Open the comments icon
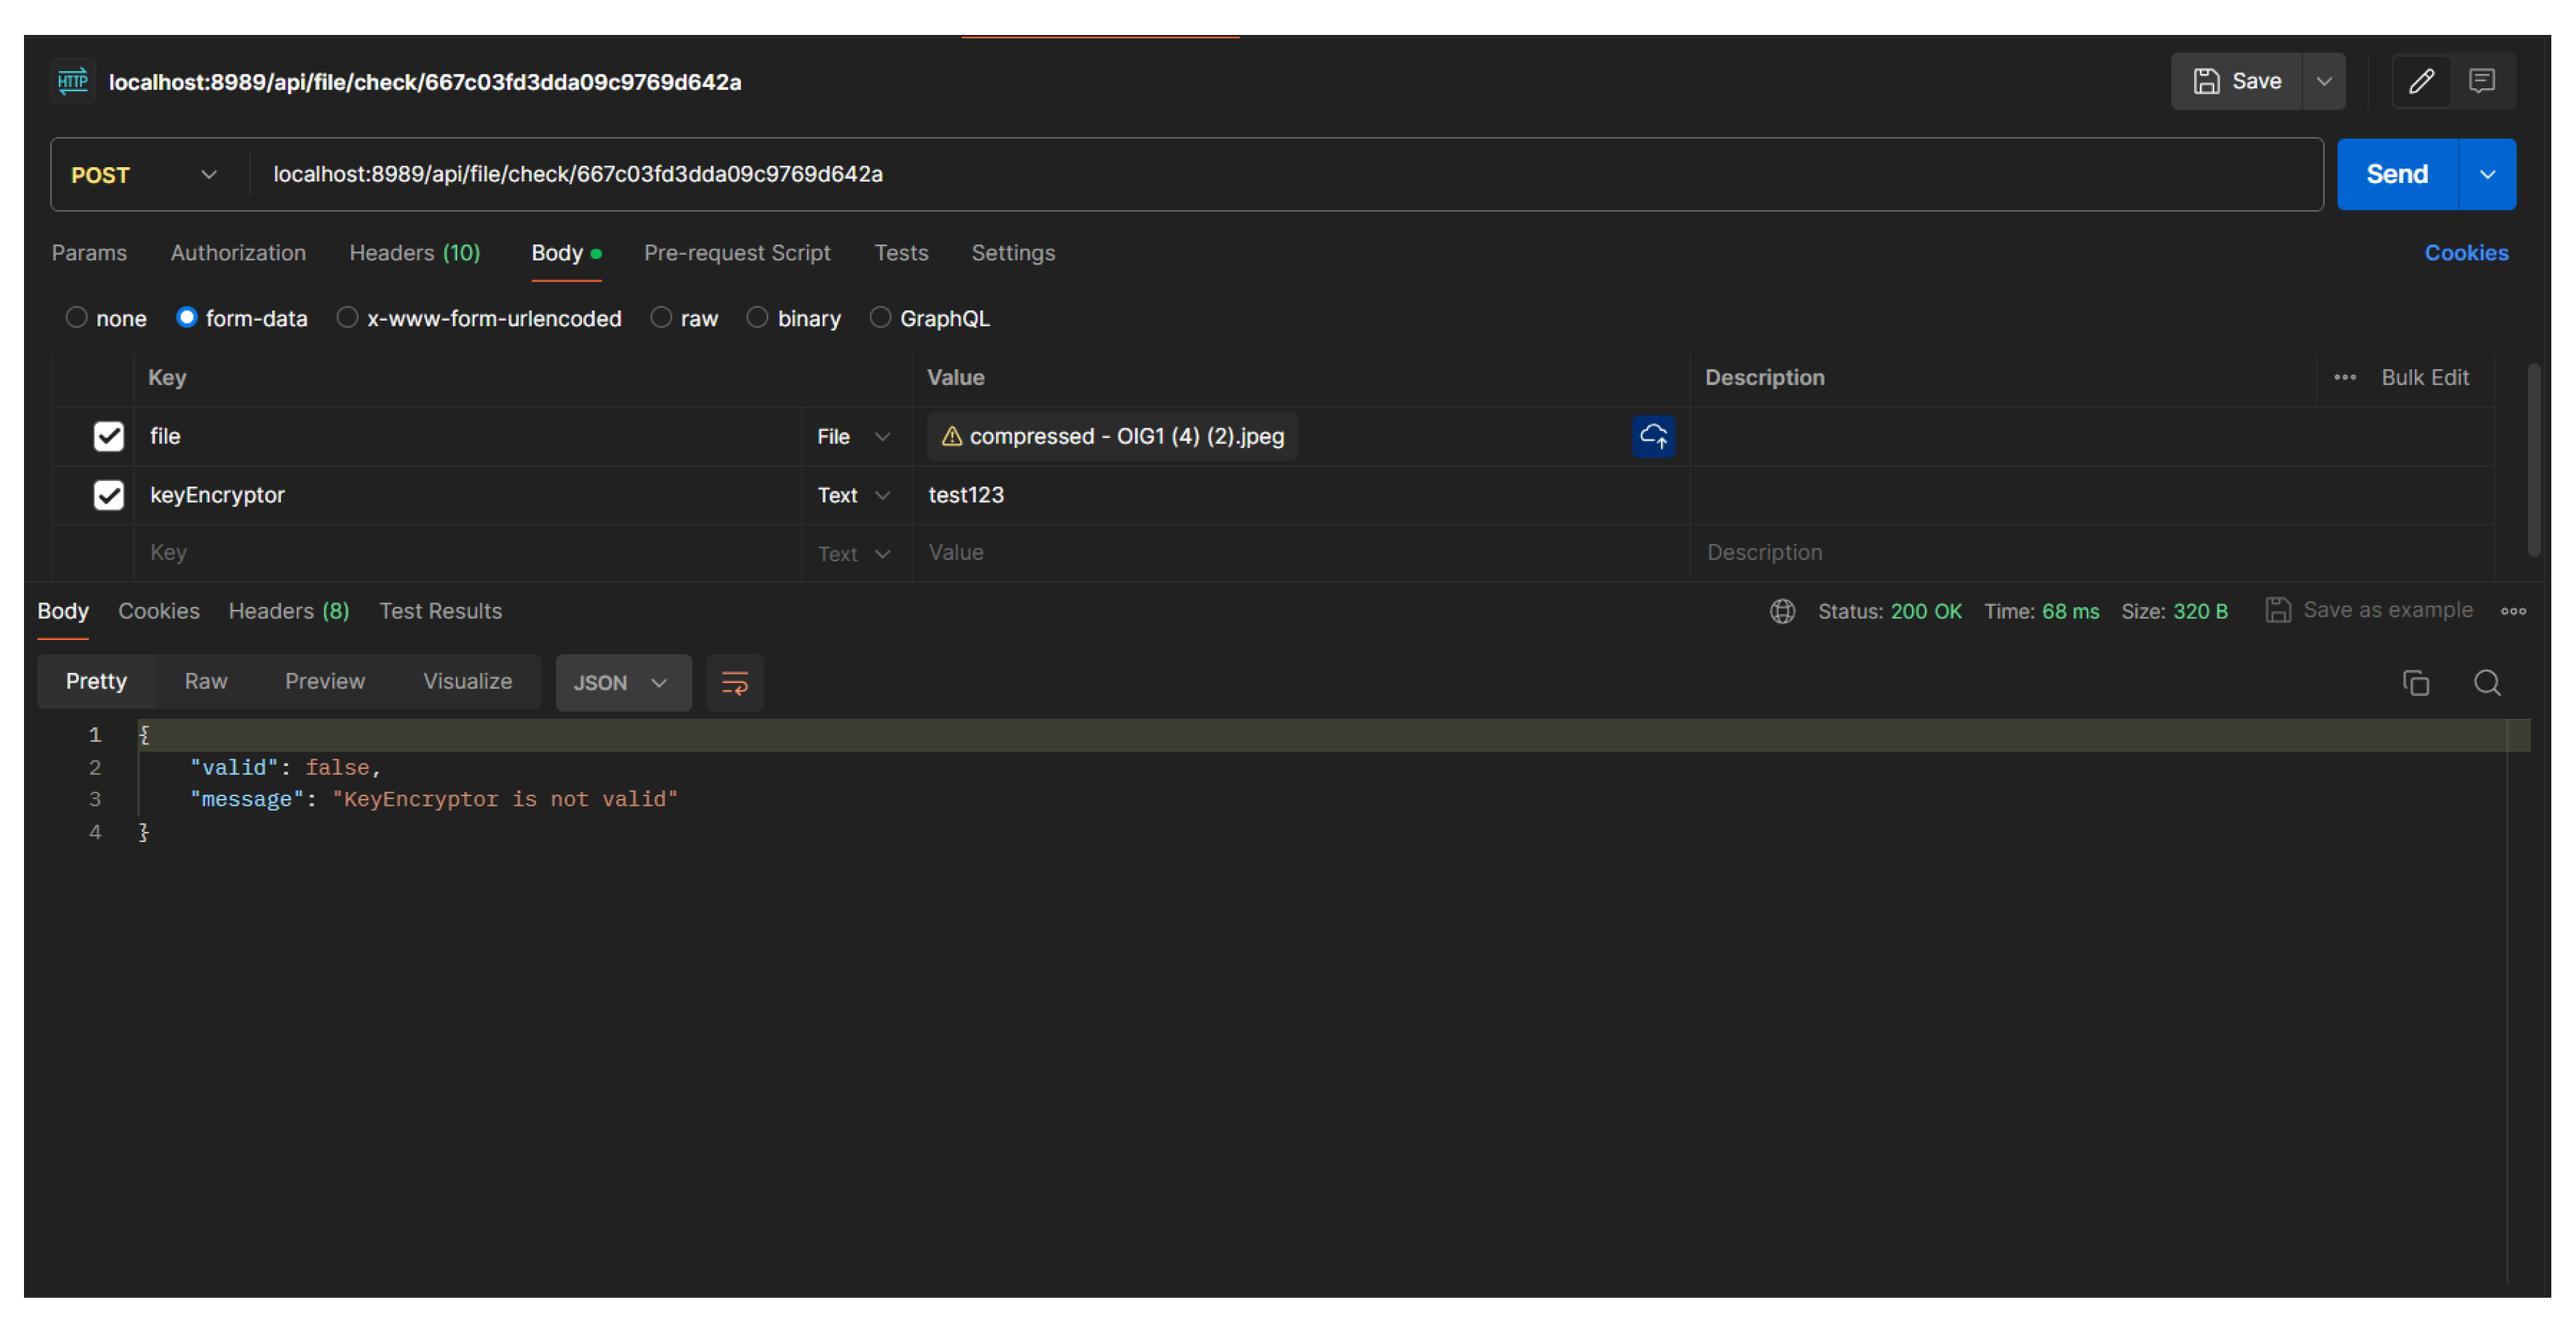 tap(2482, 81)
